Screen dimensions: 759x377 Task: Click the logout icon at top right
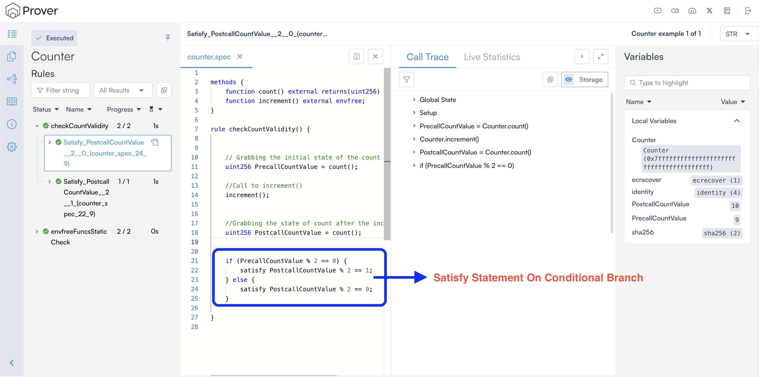coord(748,11)
